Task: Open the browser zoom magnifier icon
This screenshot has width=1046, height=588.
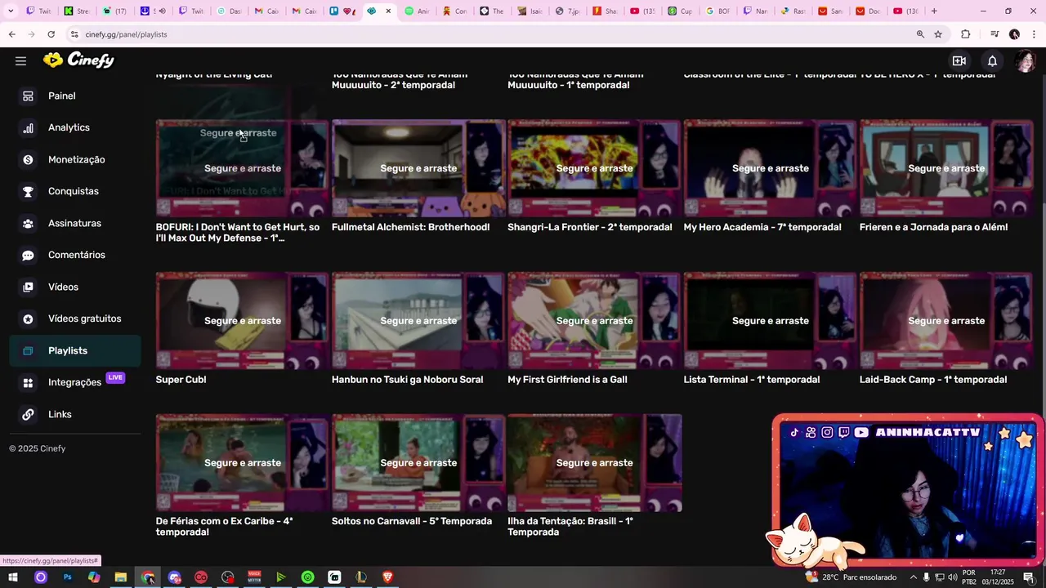Action: [920, 34]
